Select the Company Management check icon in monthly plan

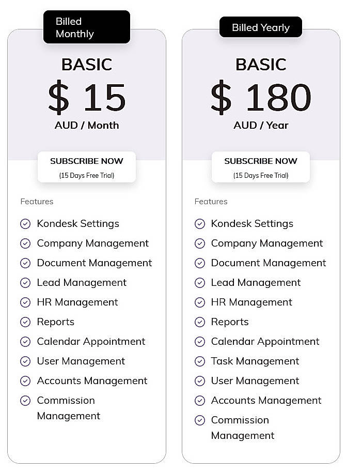click(25, 243)
